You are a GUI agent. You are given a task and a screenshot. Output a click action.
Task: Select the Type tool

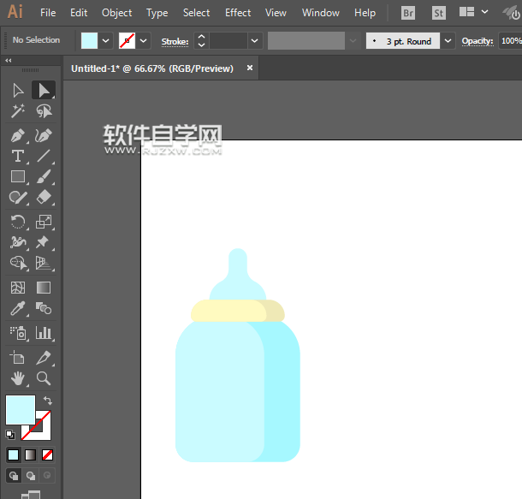(x=17, y=156)
